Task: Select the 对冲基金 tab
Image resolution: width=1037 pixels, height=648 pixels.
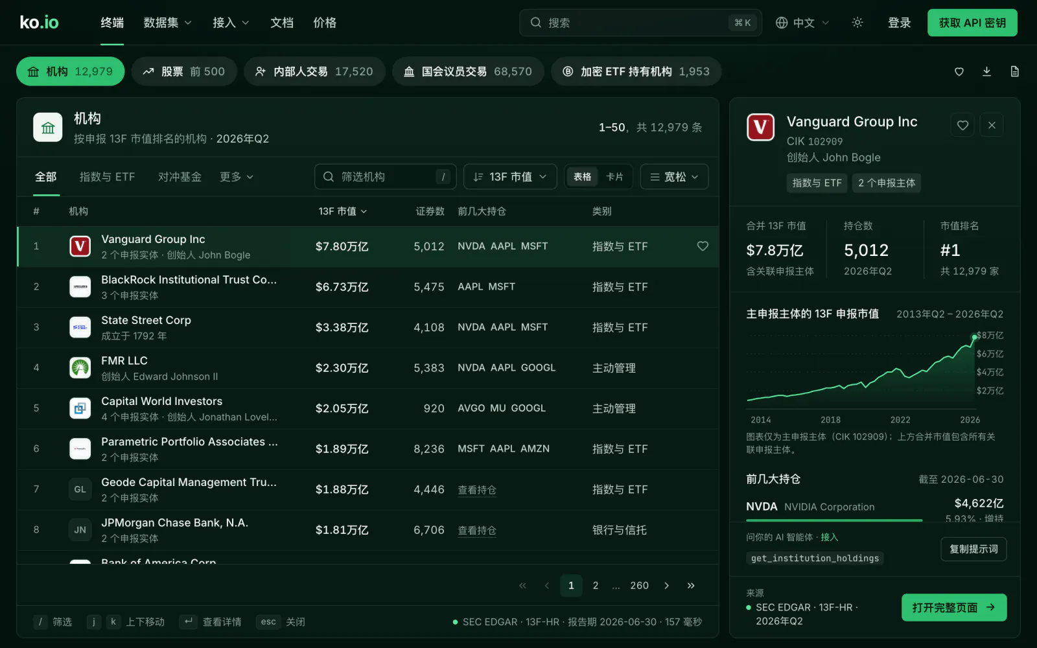Action: pos(180,177)
